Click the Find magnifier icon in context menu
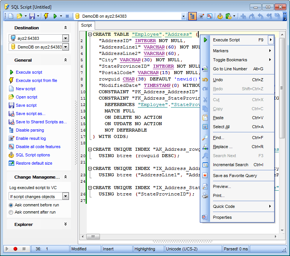 tap(205, 138)
